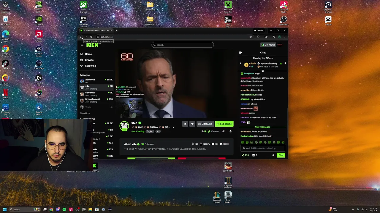
Task: Open MyronGainesX channel in Following list
Action: coord(96,100)
